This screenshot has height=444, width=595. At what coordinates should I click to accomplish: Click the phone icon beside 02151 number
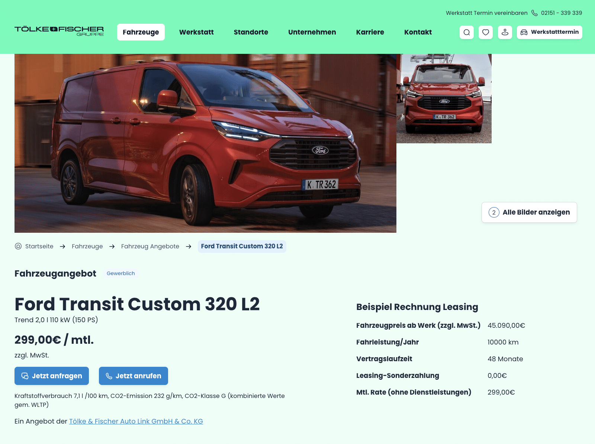coord(534,13)
